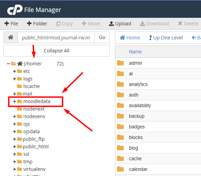Expand the ssl folder in tree
The height and width of the screenshot is (176, 201).
pos(14,154)
